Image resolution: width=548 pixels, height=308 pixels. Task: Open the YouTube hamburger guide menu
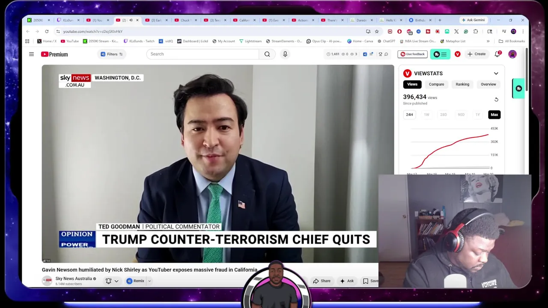tap(31, 54)
